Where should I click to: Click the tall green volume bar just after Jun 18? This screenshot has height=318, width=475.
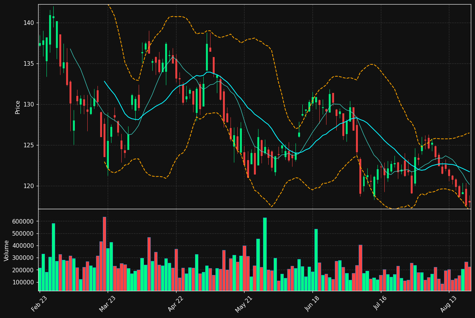[316, 260]
